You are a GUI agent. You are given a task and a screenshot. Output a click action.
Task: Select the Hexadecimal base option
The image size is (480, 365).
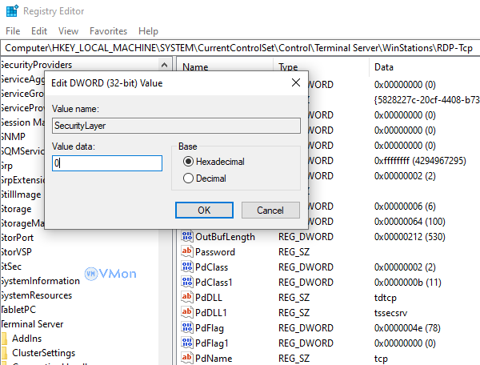pyautogui.click(x=189, y=162)
